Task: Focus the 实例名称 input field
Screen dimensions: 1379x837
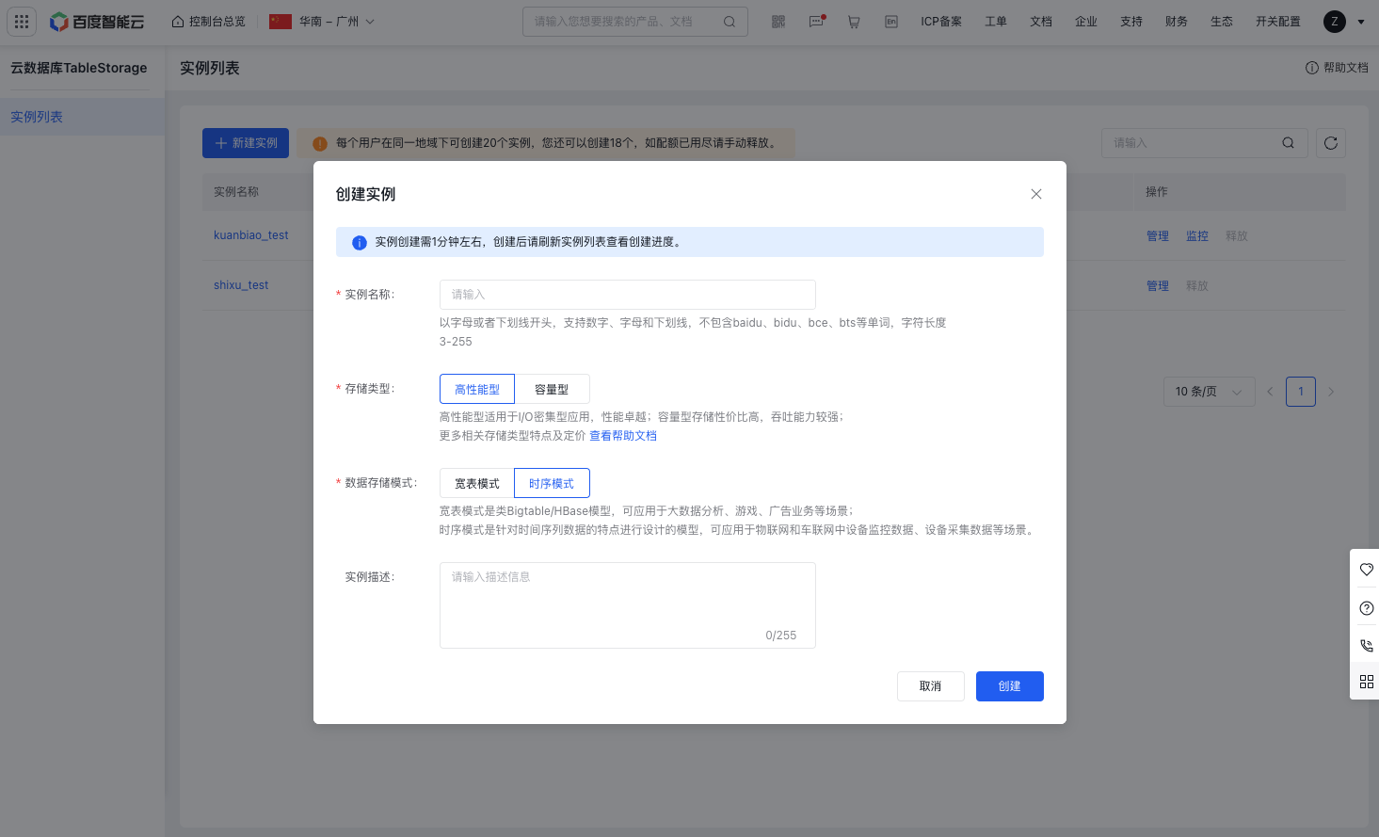Action: coord(628,295)
